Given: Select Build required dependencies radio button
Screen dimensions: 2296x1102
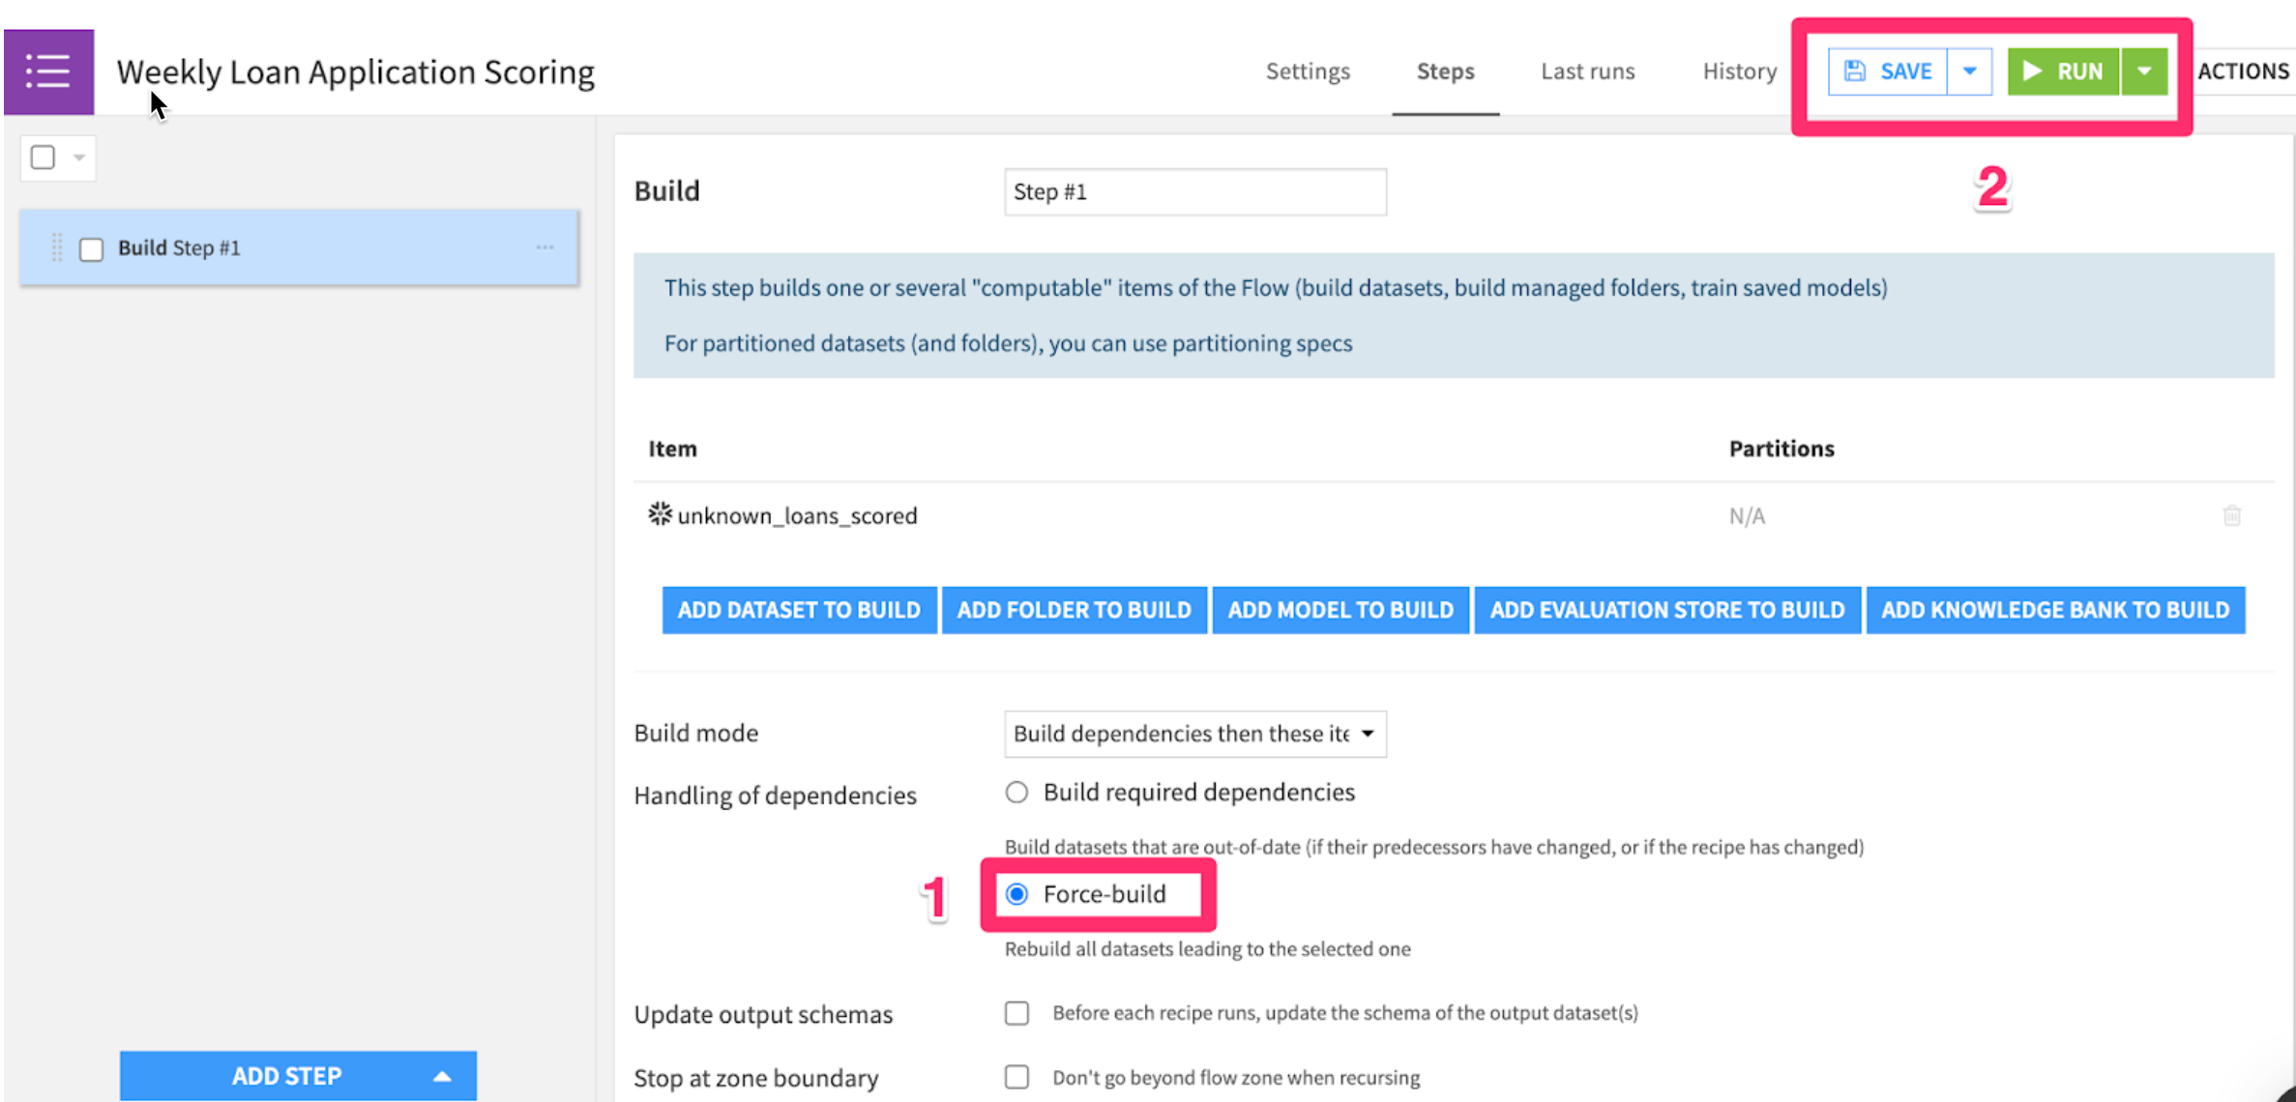Looking at the screenshot, I should [1016, 793].
